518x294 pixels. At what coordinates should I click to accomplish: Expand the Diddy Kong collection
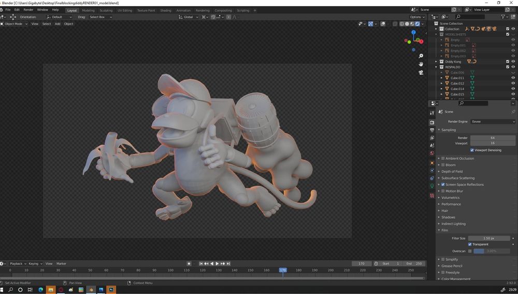(436, 62)
